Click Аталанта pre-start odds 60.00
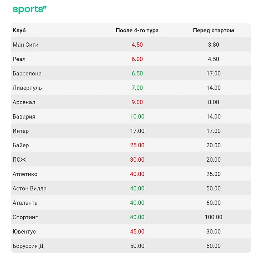 click(x=214, y=203)
